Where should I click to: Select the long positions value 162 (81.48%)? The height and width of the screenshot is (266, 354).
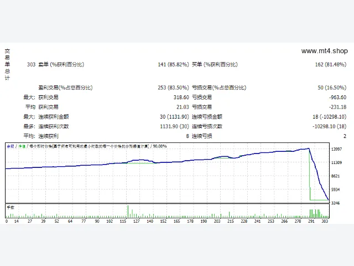click(331, 64)
